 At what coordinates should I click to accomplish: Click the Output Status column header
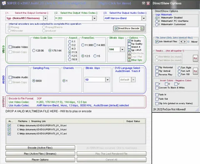(x=133, y=121)
